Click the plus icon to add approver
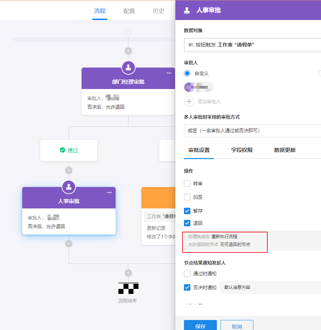This screenshot has width=321, height=330. 189,102
